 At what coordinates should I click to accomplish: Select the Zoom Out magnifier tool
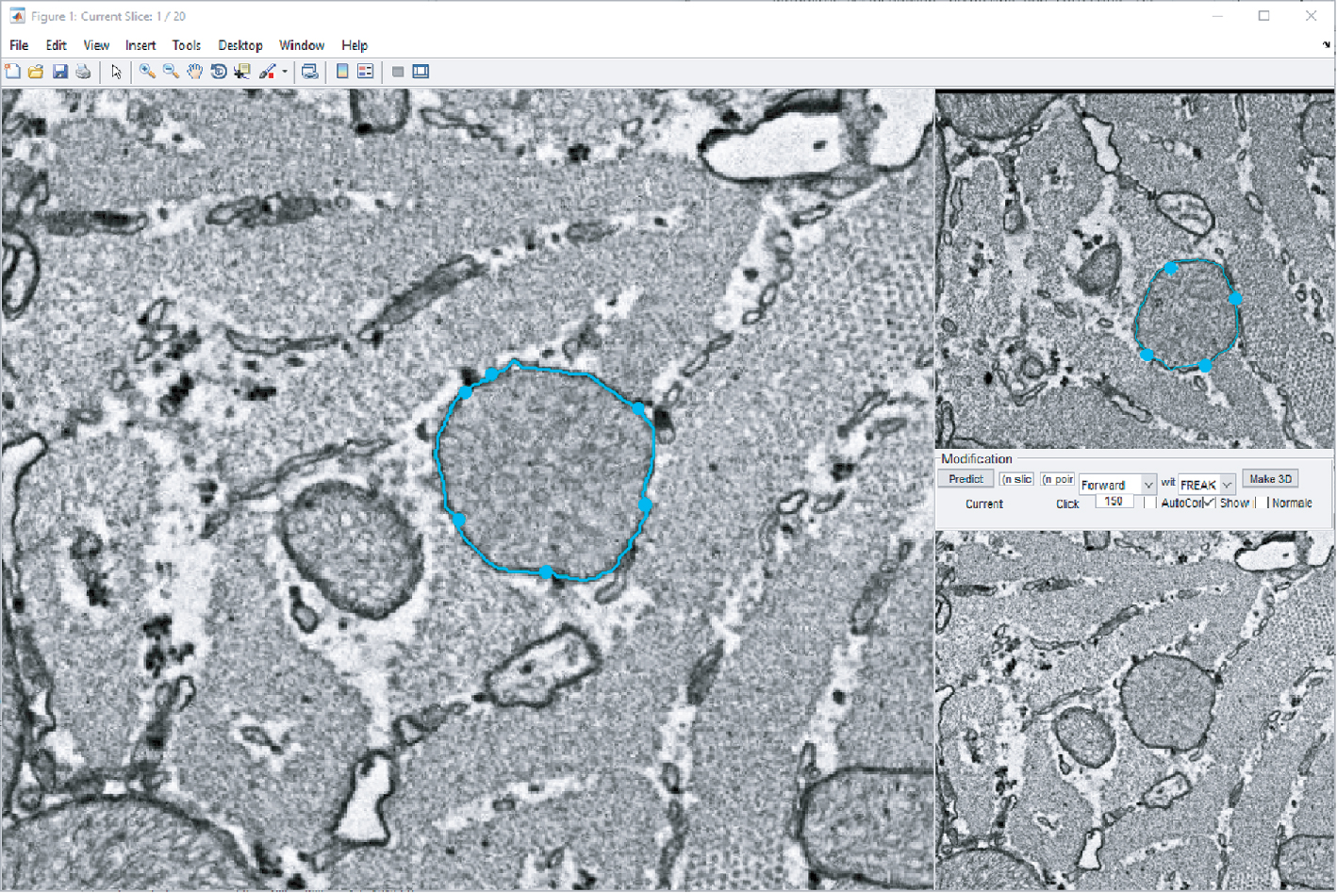pyautogui.click(x=171, y=72)
